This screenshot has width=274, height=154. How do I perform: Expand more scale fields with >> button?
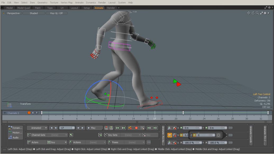pos(231,143)
